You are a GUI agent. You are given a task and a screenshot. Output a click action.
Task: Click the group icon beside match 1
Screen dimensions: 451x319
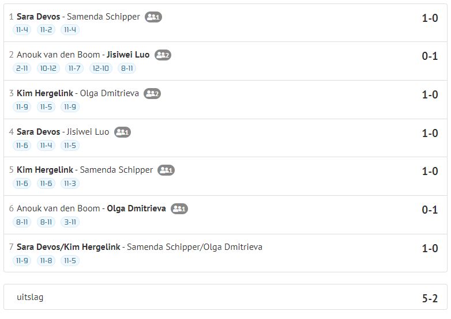[153, 17]
